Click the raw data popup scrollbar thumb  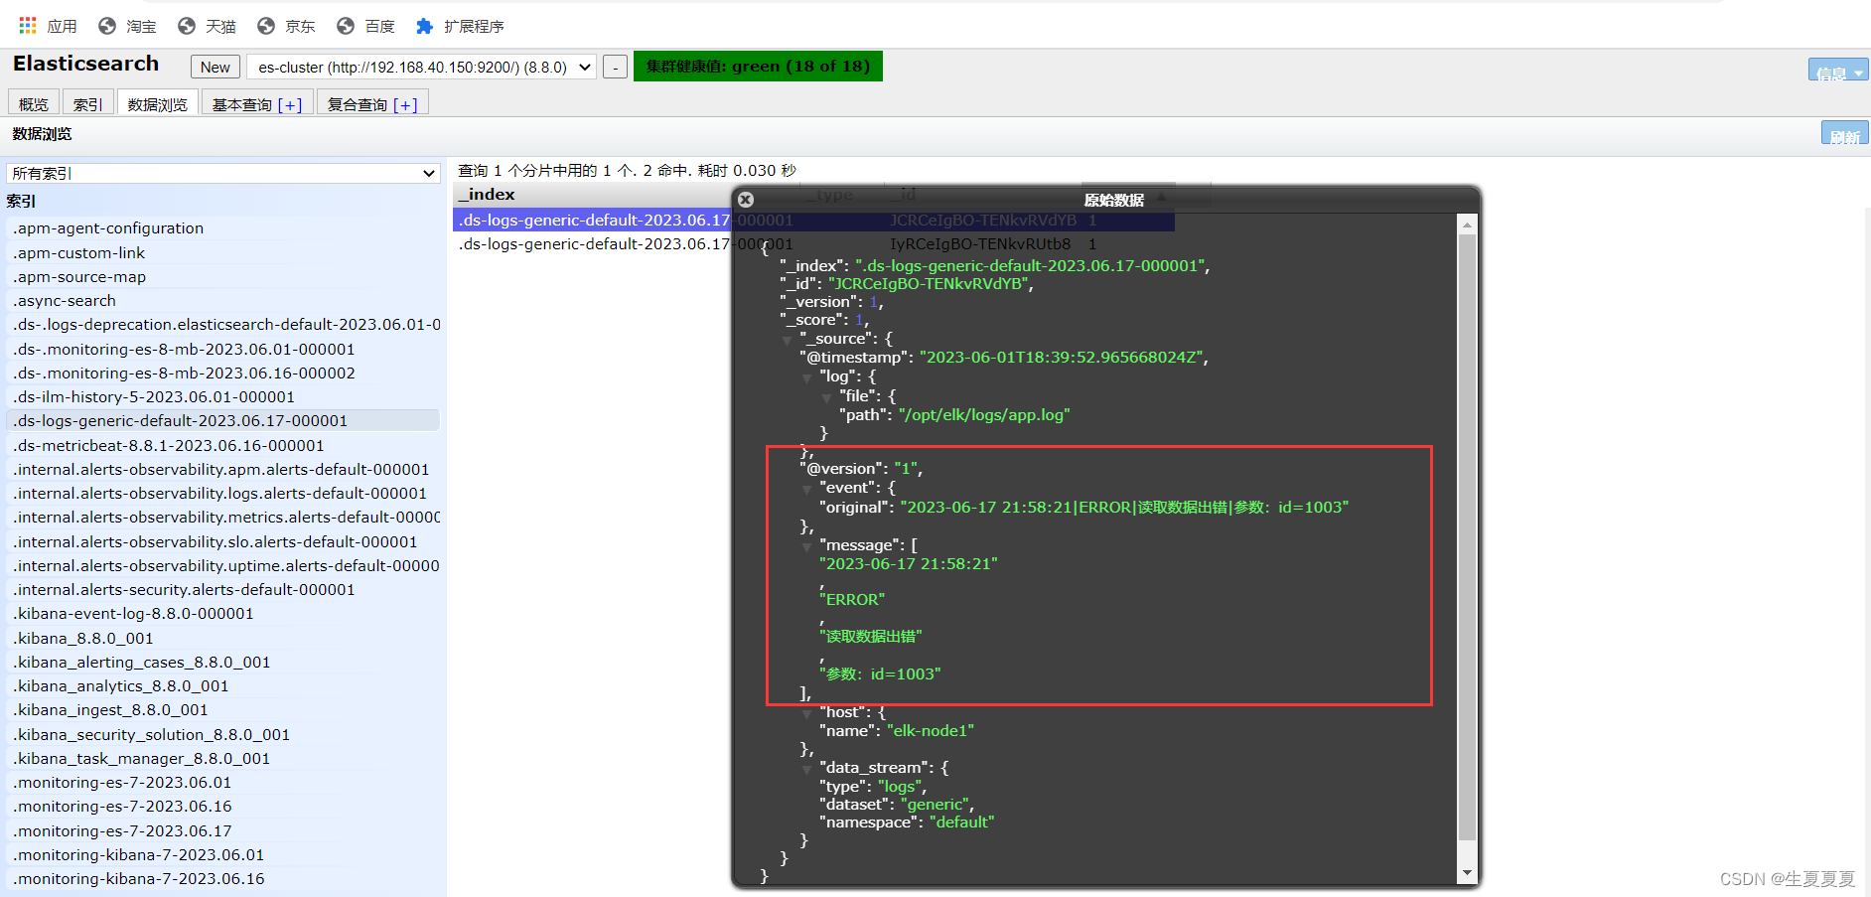(1467, 536)
